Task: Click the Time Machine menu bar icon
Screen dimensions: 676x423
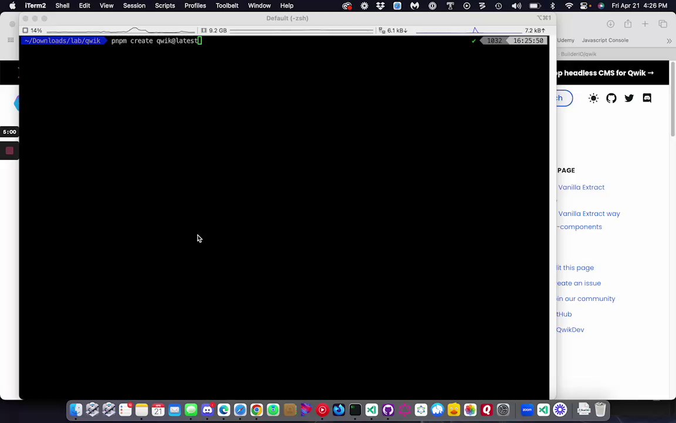Action: coord(498,6)
